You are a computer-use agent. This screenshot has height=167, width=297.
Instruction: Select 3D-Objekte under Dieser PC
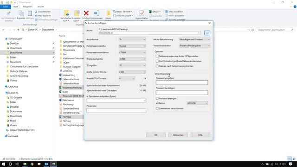(16, 97)
